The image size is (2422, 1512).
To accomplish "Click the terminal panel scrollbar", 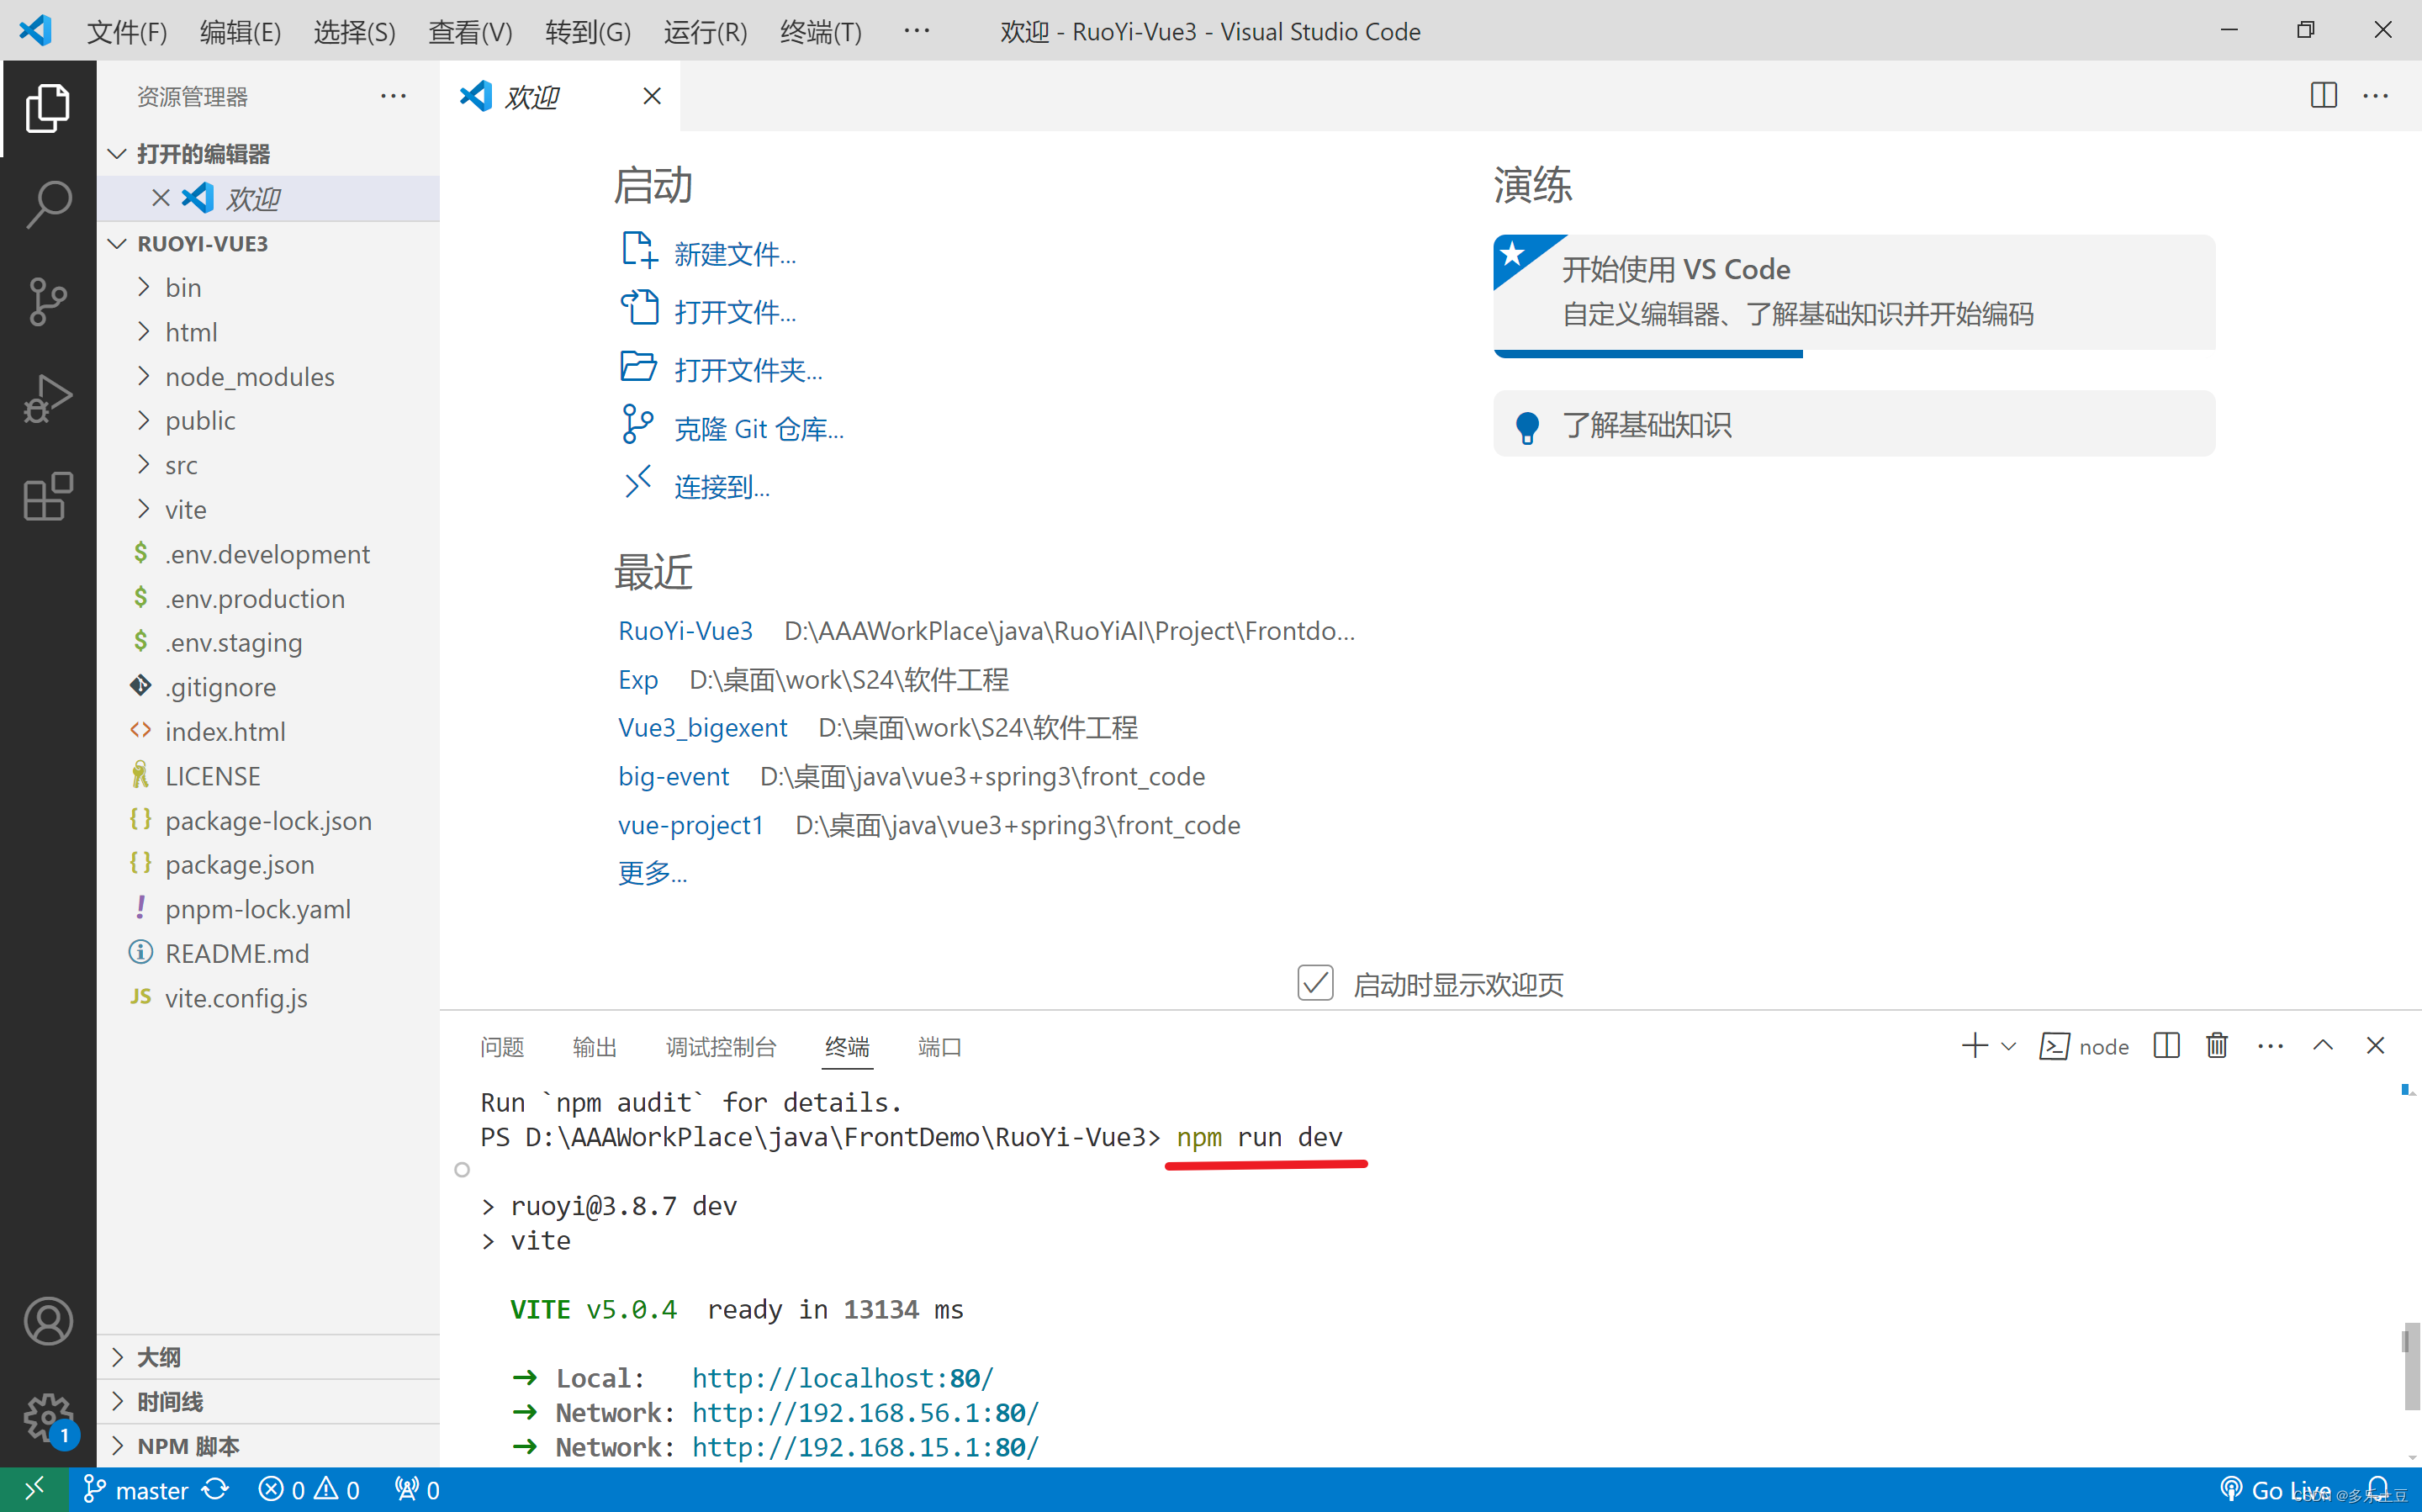I will (2410, 1366).
